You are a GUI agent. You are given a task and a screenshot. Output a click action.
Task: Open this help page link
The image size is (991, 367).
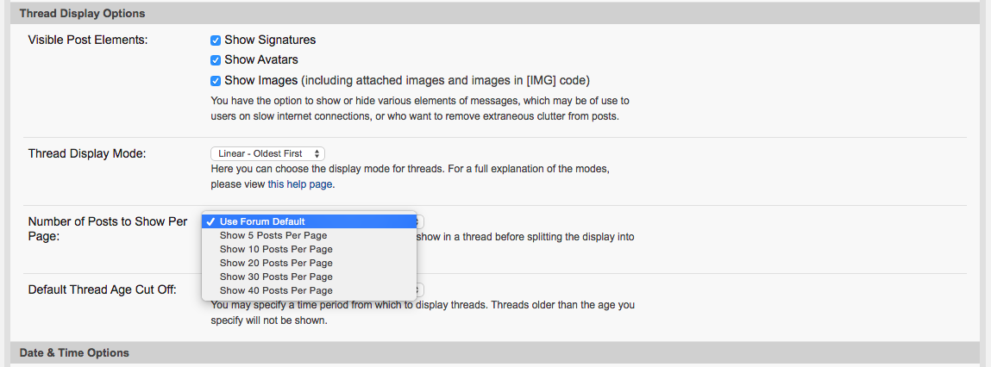tap(300, 185)
